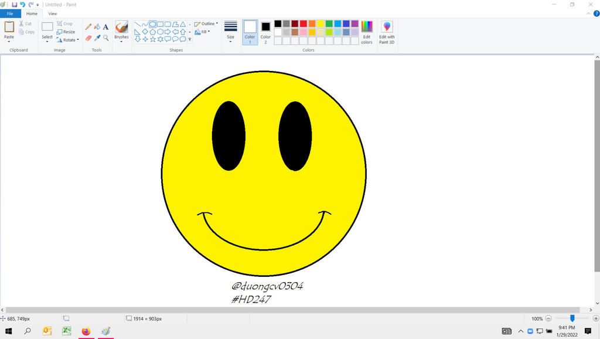Open Windows Start menu
Viewport: 600px width, 339px height.
8,331
